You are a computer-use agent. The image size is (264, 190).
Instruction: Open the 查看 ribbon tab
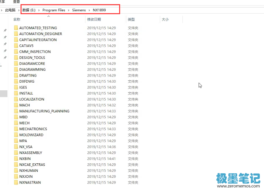(16, 2)
